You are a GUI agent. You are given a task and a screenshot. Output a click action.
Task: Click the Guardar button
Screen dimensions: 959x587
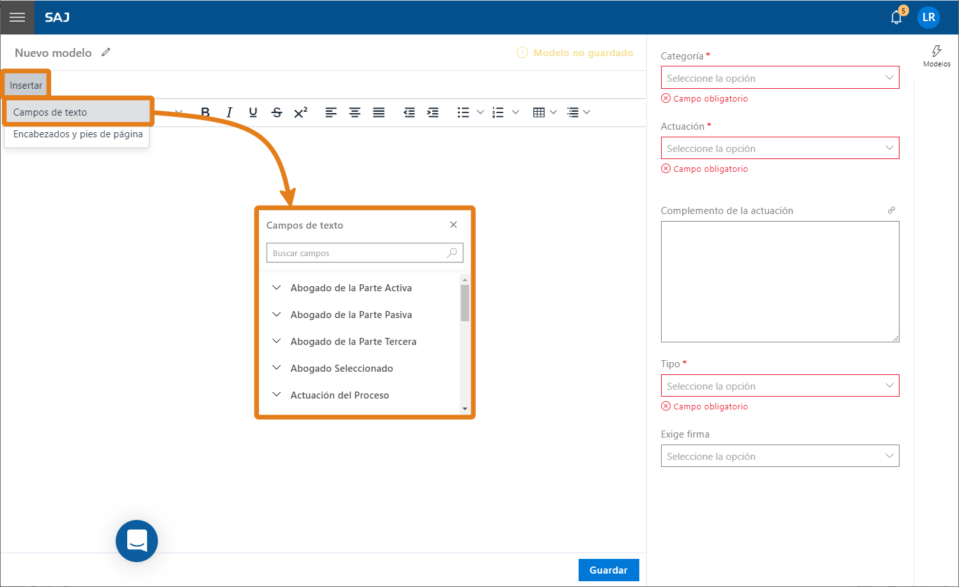click(609, 570)
